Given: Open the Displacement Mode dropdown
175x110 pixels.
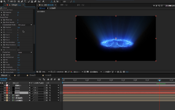Looking at the screenshot, I should (x=25, y=25).
